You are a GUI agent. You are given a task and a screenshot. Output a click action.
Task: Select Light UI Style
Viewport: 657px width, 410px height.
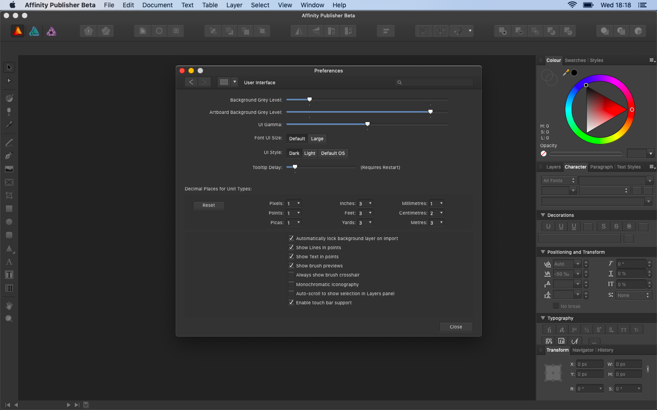click(310, 153)
